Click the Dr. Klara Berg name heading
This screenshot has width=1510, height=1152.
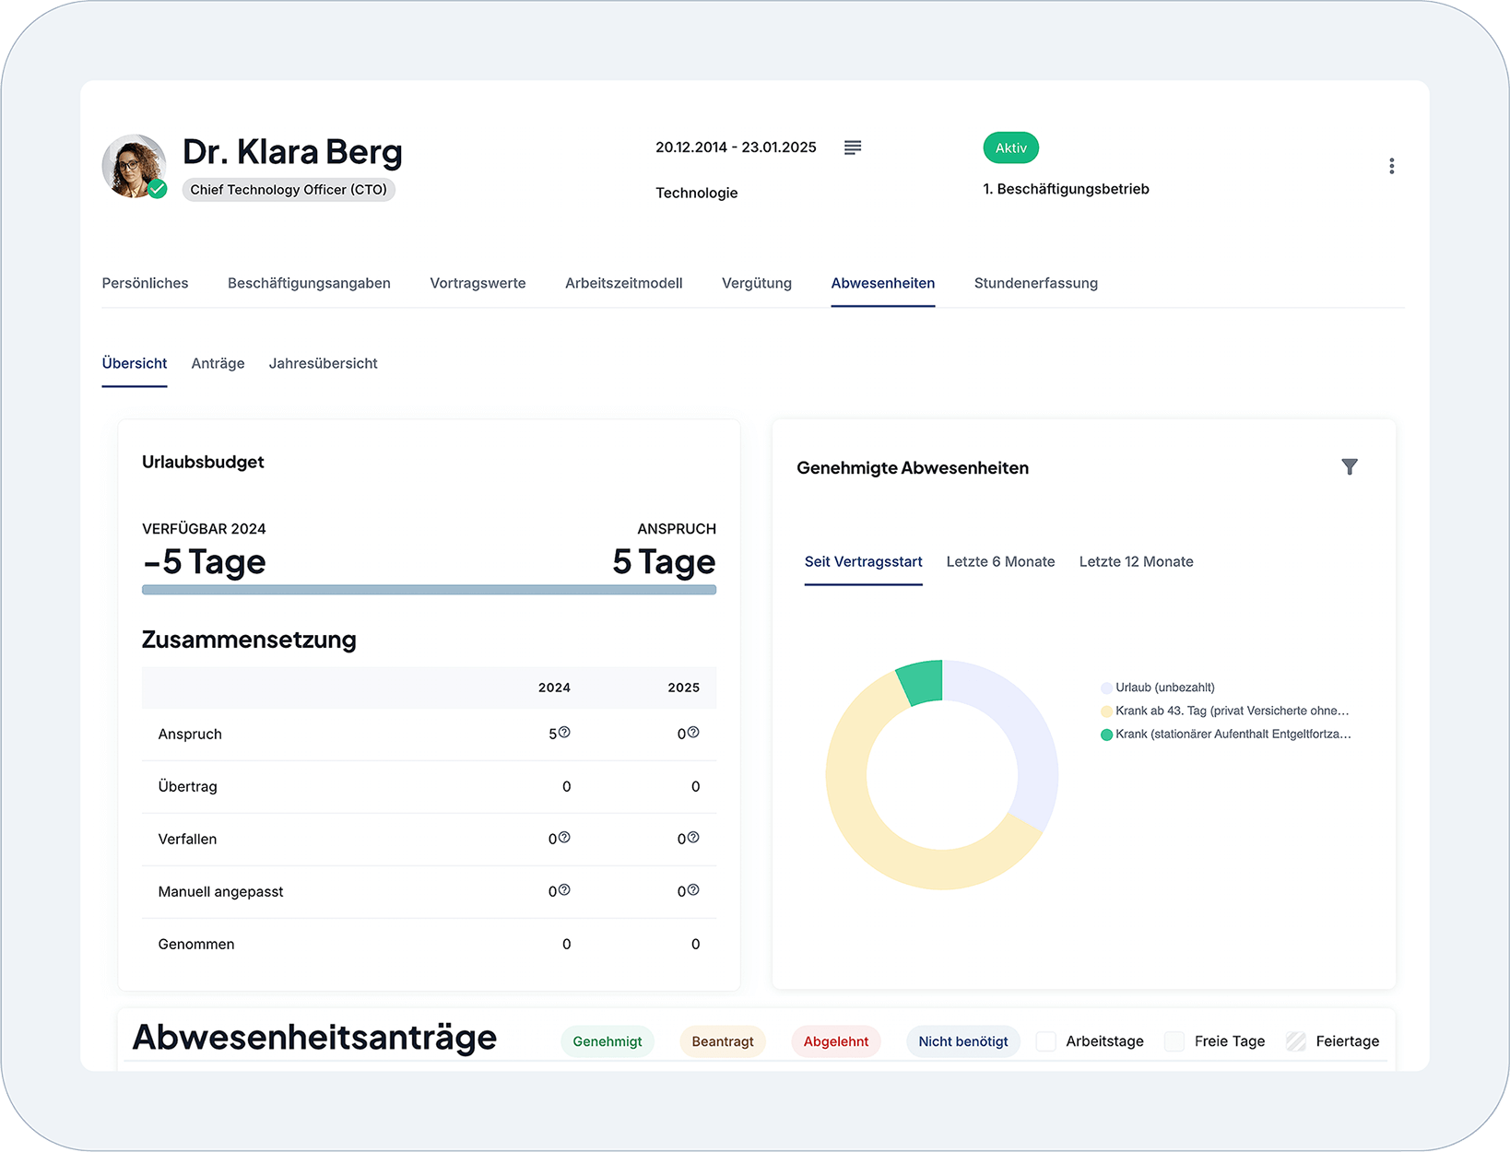point(292,152)
